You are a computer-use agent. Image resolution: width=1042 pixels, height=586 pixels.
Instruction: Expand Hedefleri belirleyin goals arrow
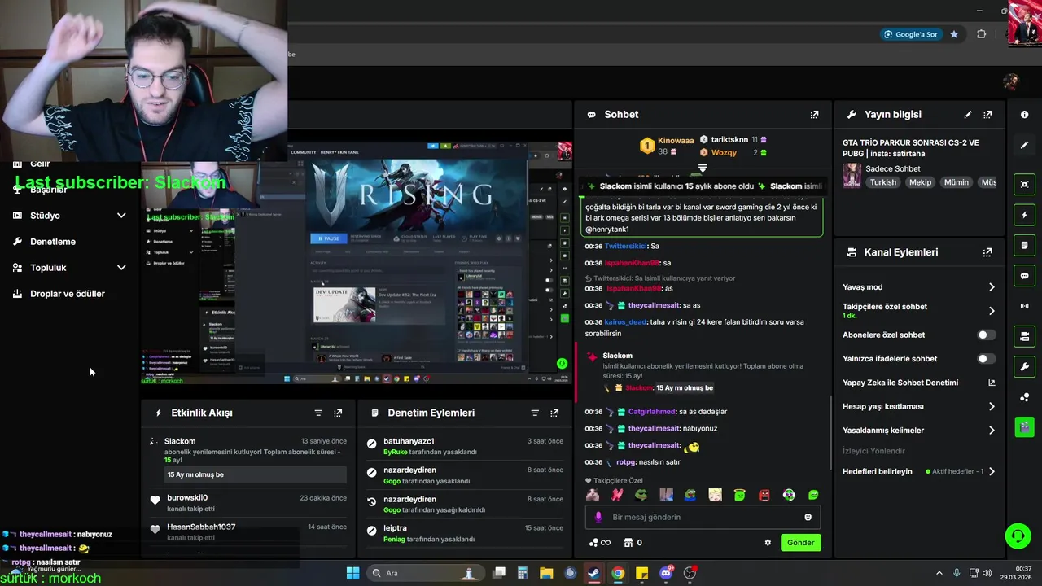tap(992, 471)
